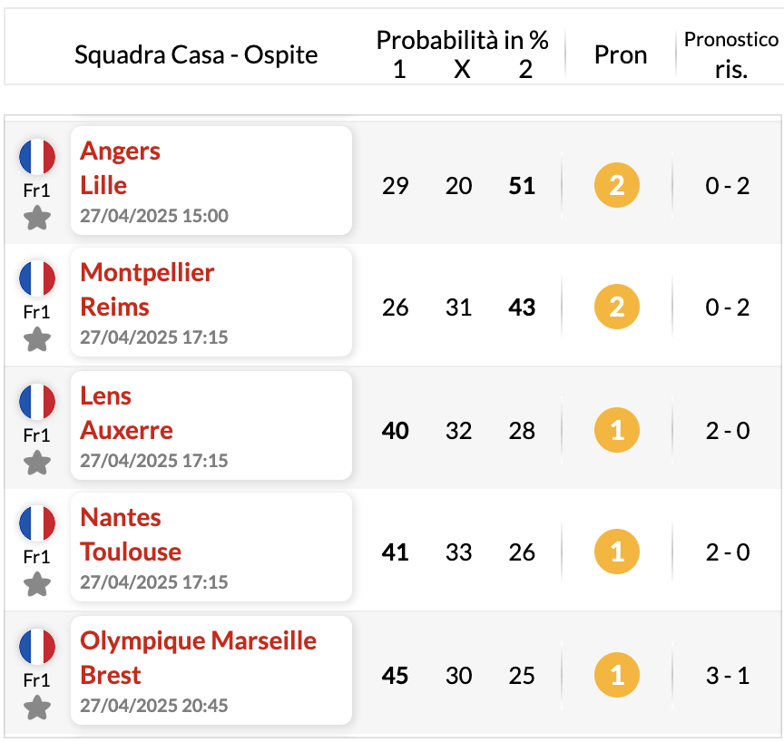Click the French flag beside Angers match
Viewport: 784px width, 742px height.
(x=37, y=156)
